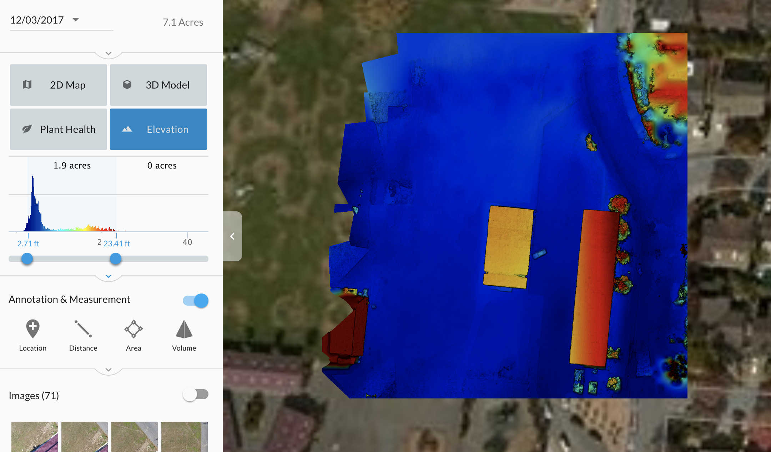771x452 pixels.
Task: Turn off the Annotation & Measurement toggle
Action: point(196,301)
